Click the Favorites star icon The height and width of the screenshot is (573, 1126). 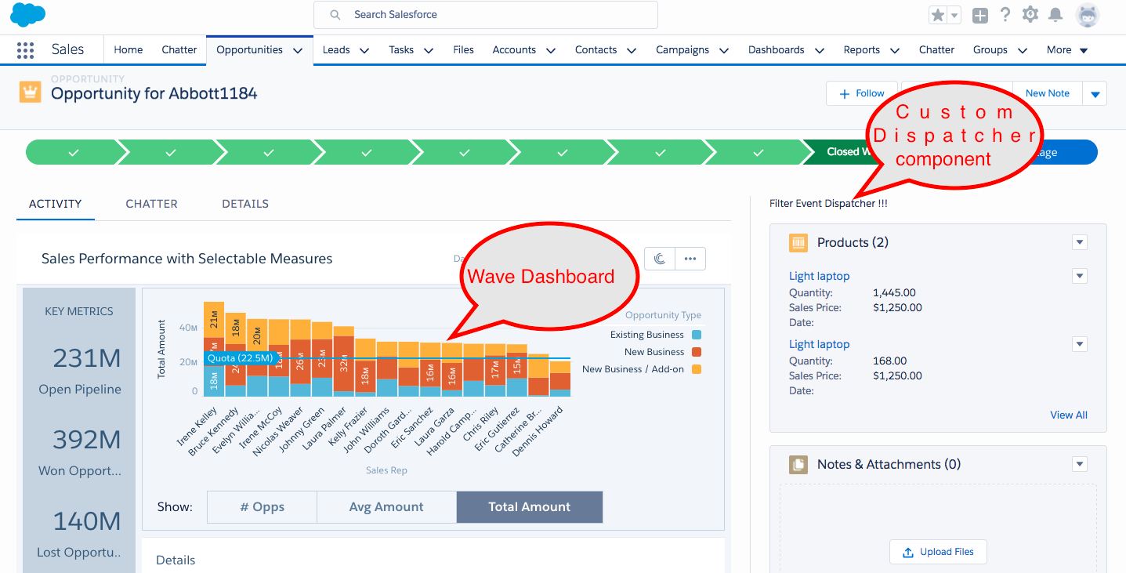(x=938, y=15)
